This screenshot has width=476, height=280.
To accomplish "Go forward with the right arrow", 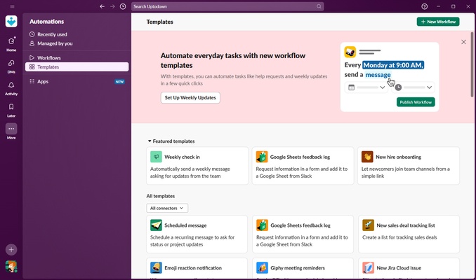I will click(x=112, y=6).
